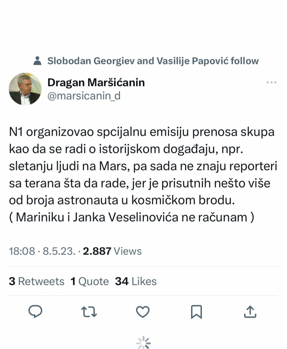Click the 8.5.23. date of the tweet
Screen dimensions: 287x349
(x=59, y=251)
